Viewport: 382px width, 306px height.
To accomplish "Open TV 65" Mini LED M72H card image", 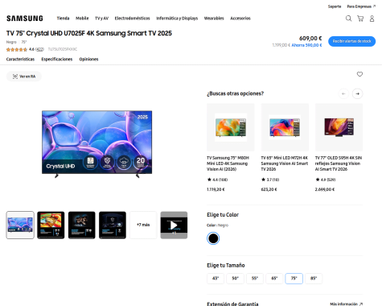I will click(285, 127).
